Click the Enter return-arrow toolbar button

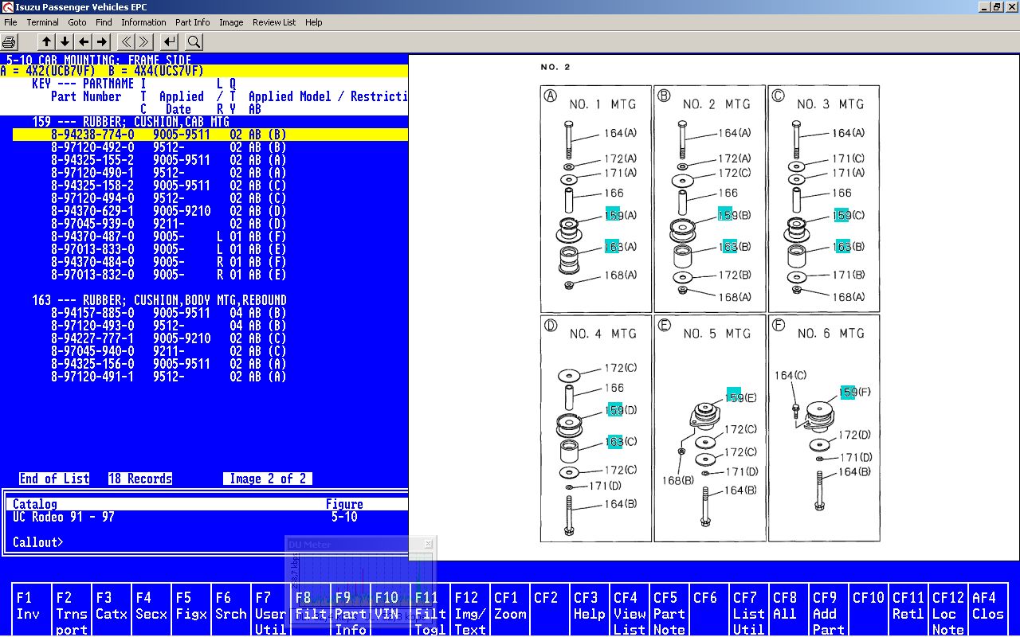coord(169,41)
